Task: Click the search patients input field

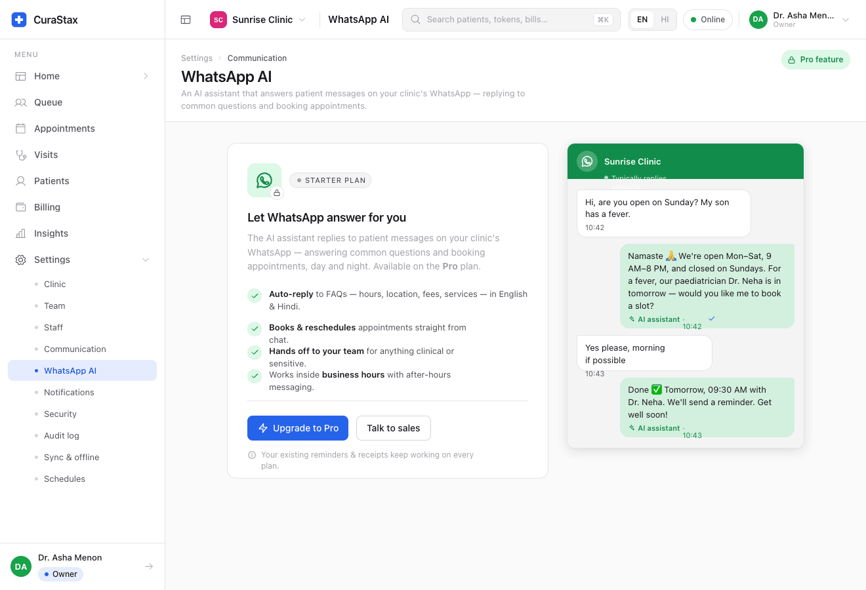Action: pyautogui.click(x=511, y=20)
